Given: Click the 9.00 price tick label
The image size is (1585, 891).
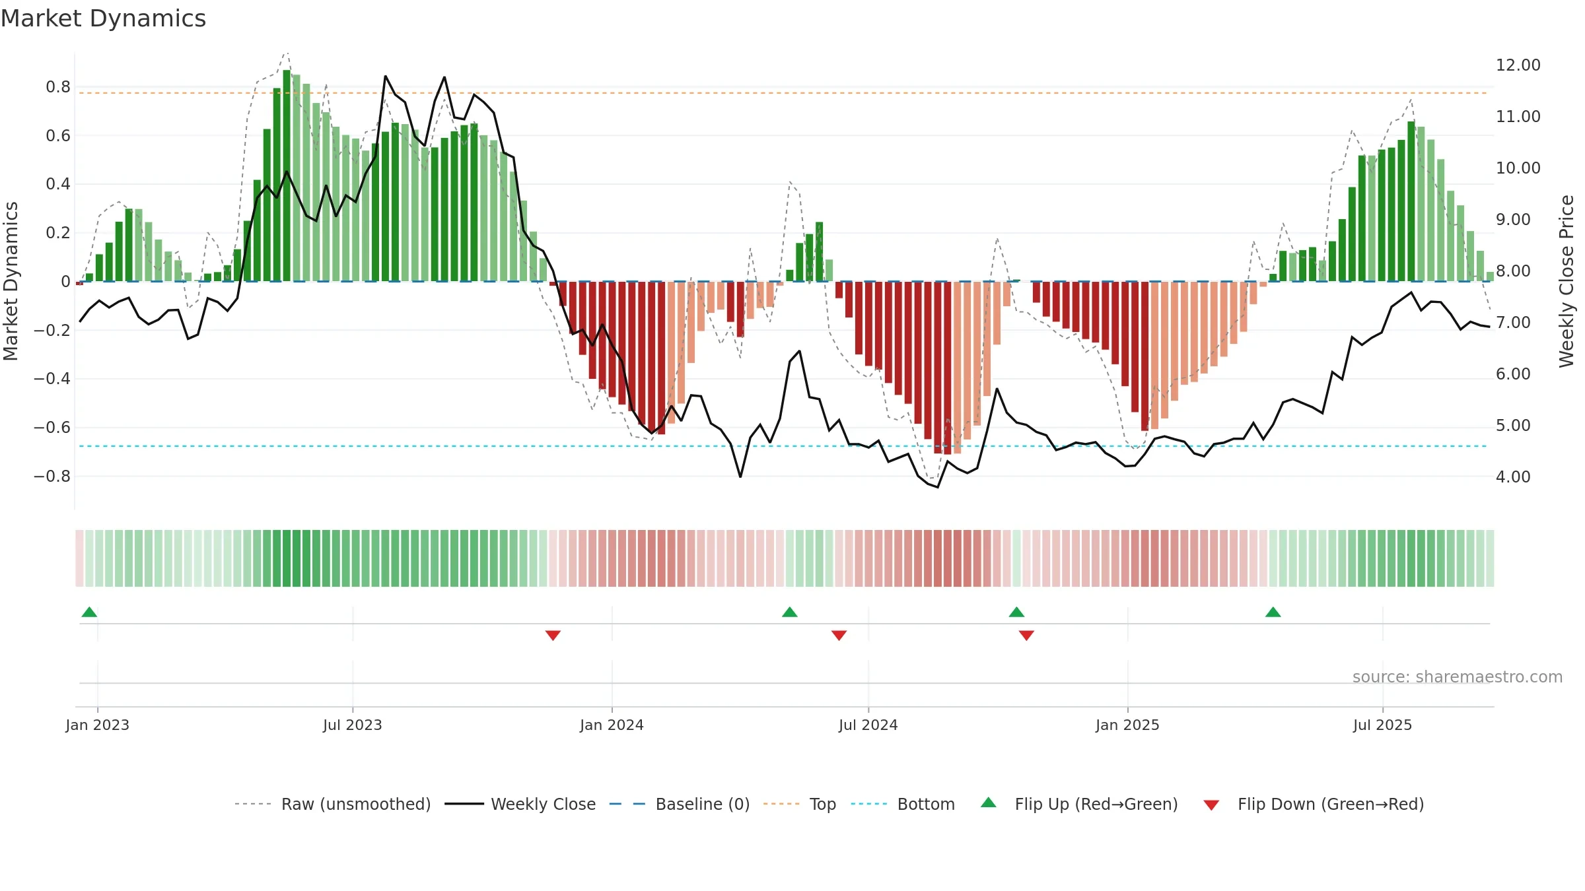Looking at the screenshot, I should click(1513, 220).
